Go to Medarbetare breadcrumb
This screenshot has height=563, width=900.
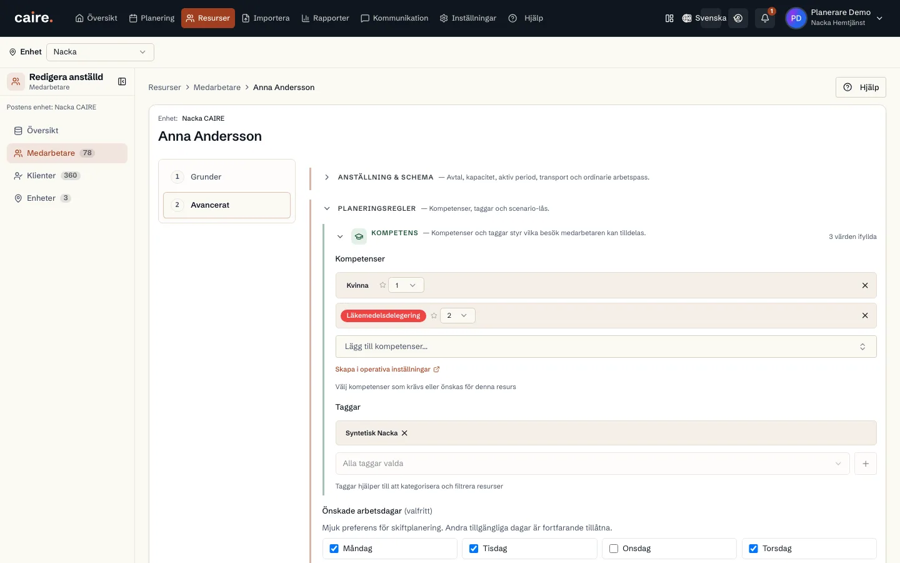click(217, 88)
